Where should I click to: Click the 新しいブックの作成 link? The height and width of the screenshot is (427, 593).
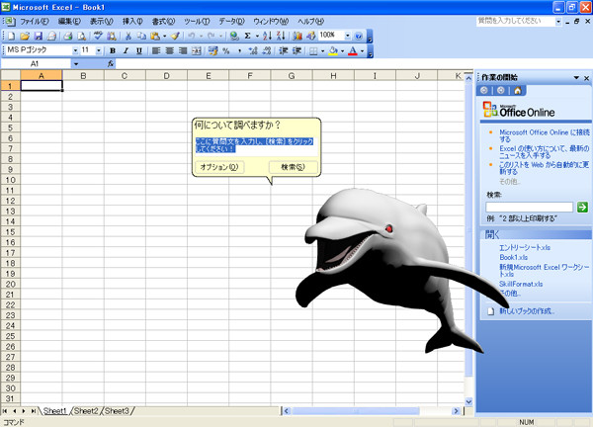(527, 311)
